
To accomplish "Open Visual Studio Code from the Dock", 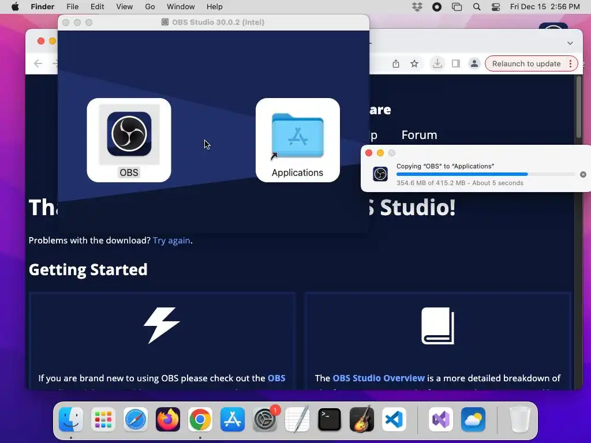I will (394, 419).
